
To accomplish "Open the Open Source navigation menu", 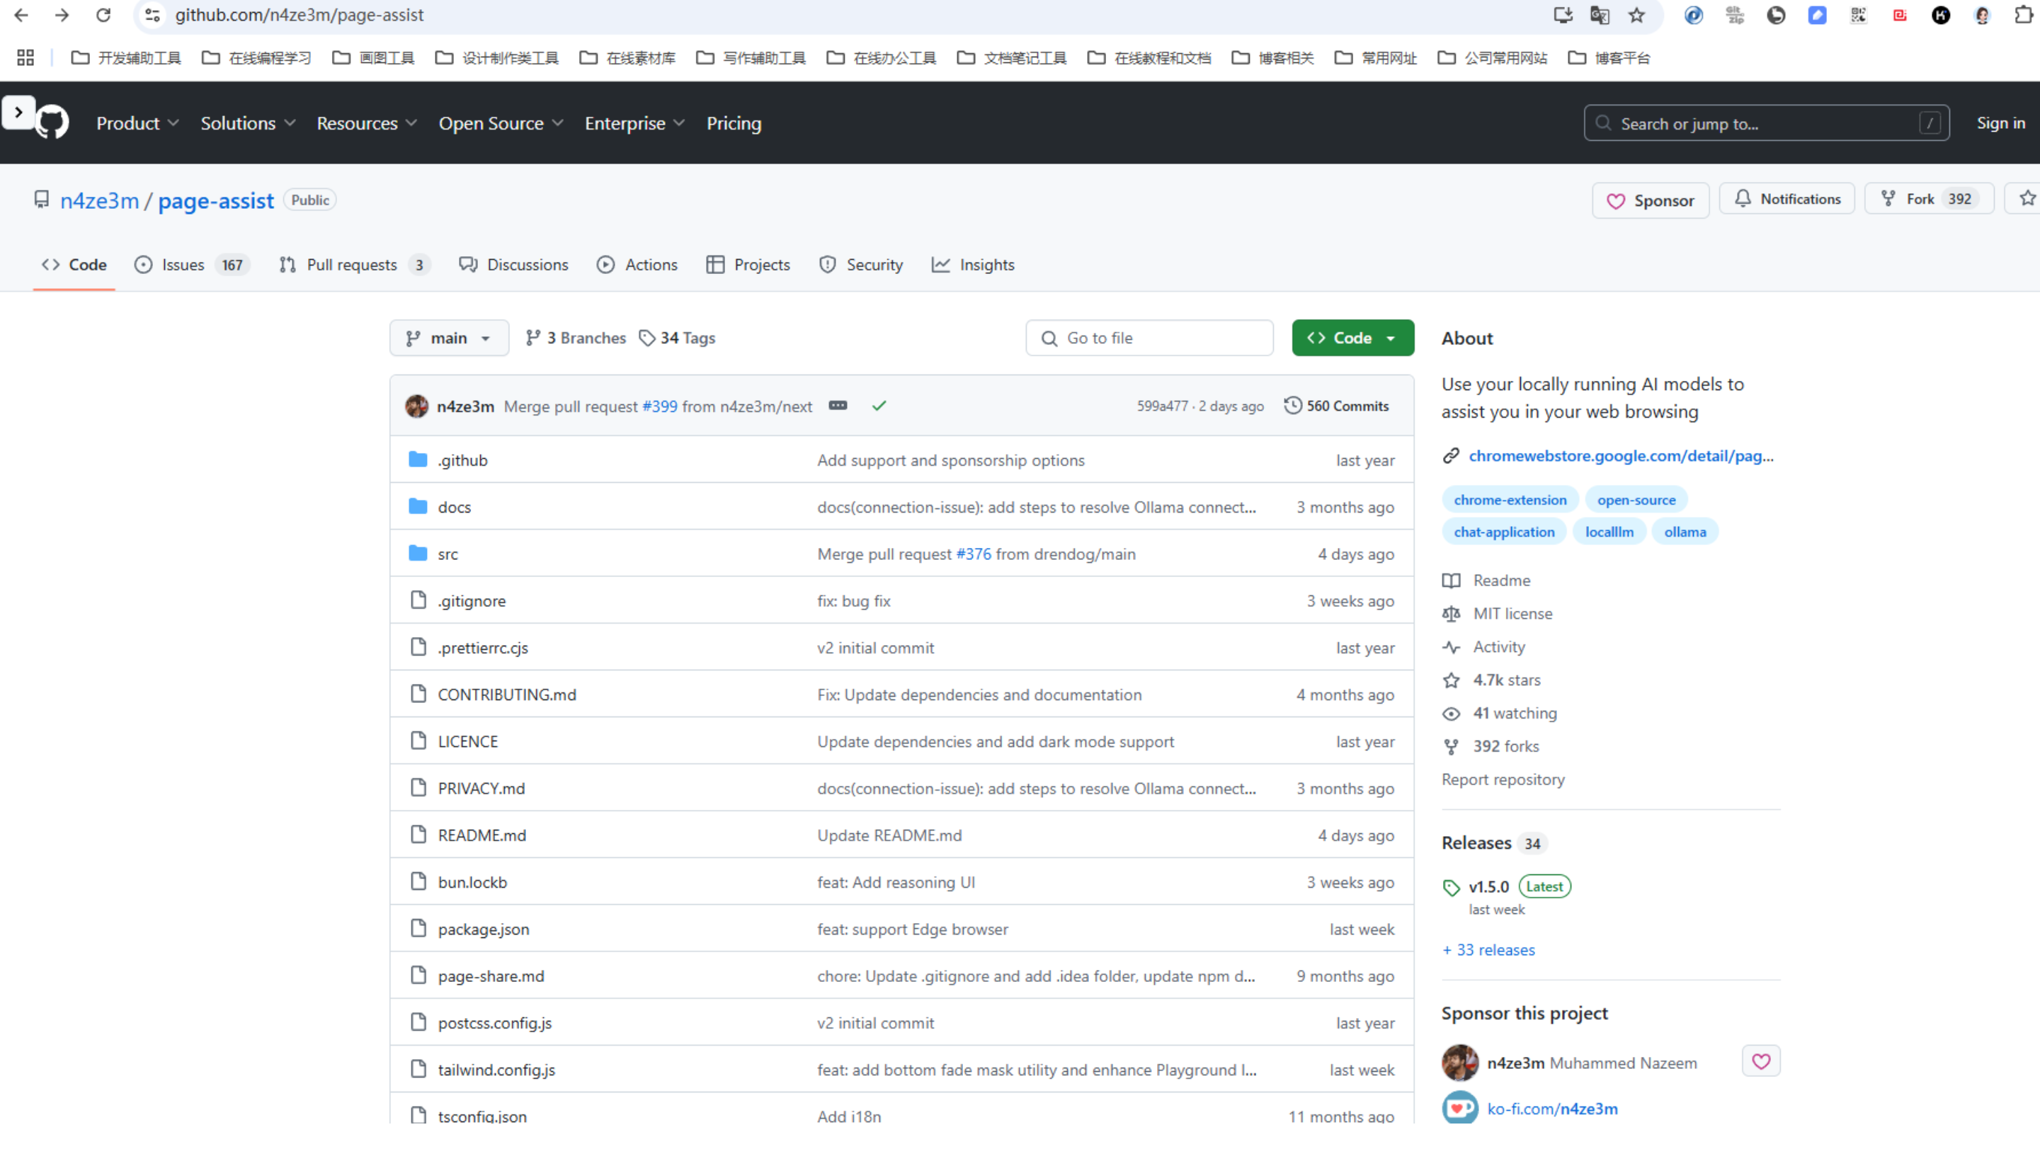I will 501,123.
